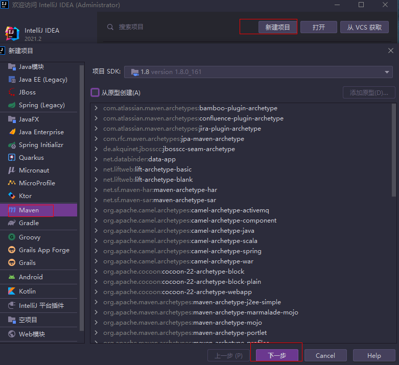Select camel-archetype-war entry
The height and width of the screenshot is (365, 399).
click(x=178, y=261)
